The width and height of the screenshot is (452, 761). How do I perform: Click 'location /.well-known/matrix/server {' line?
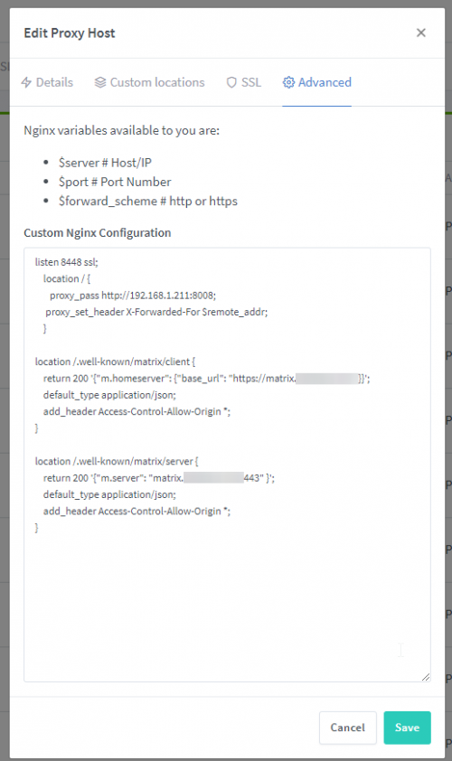pos(117,461)
